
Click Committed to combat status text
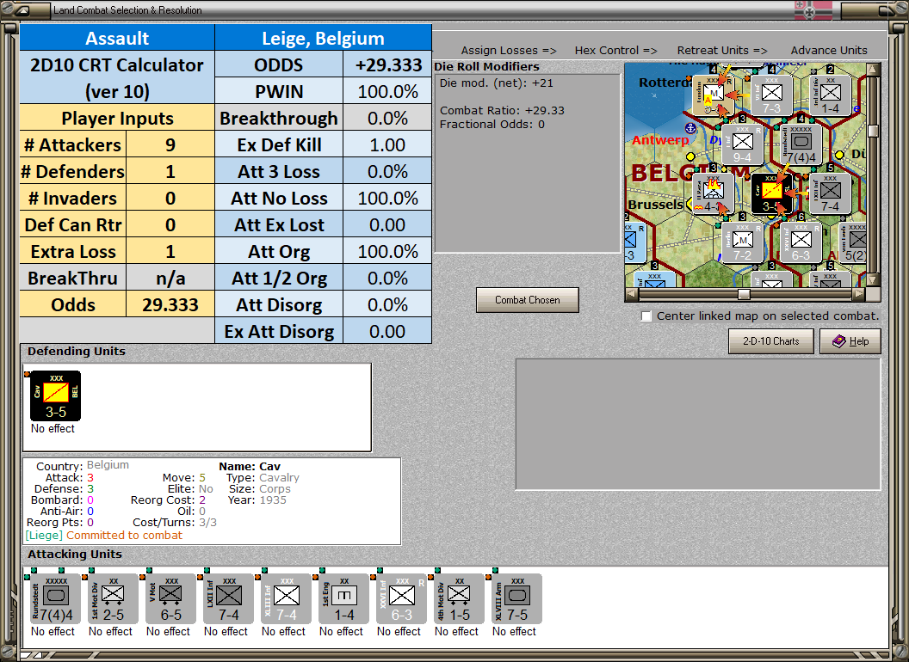(x=124, y=535)
